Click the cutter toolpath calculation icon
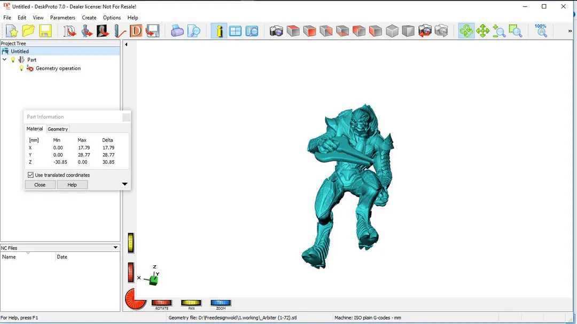Viewport: 577px width, 324px height. tap(120, 31)
